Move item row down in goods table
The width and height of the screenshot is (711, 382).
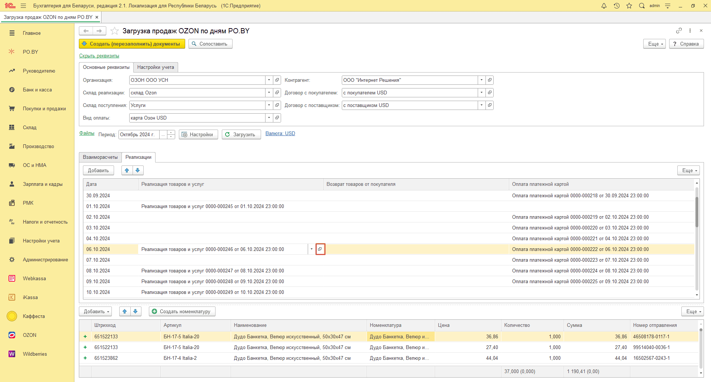(136, 311)
